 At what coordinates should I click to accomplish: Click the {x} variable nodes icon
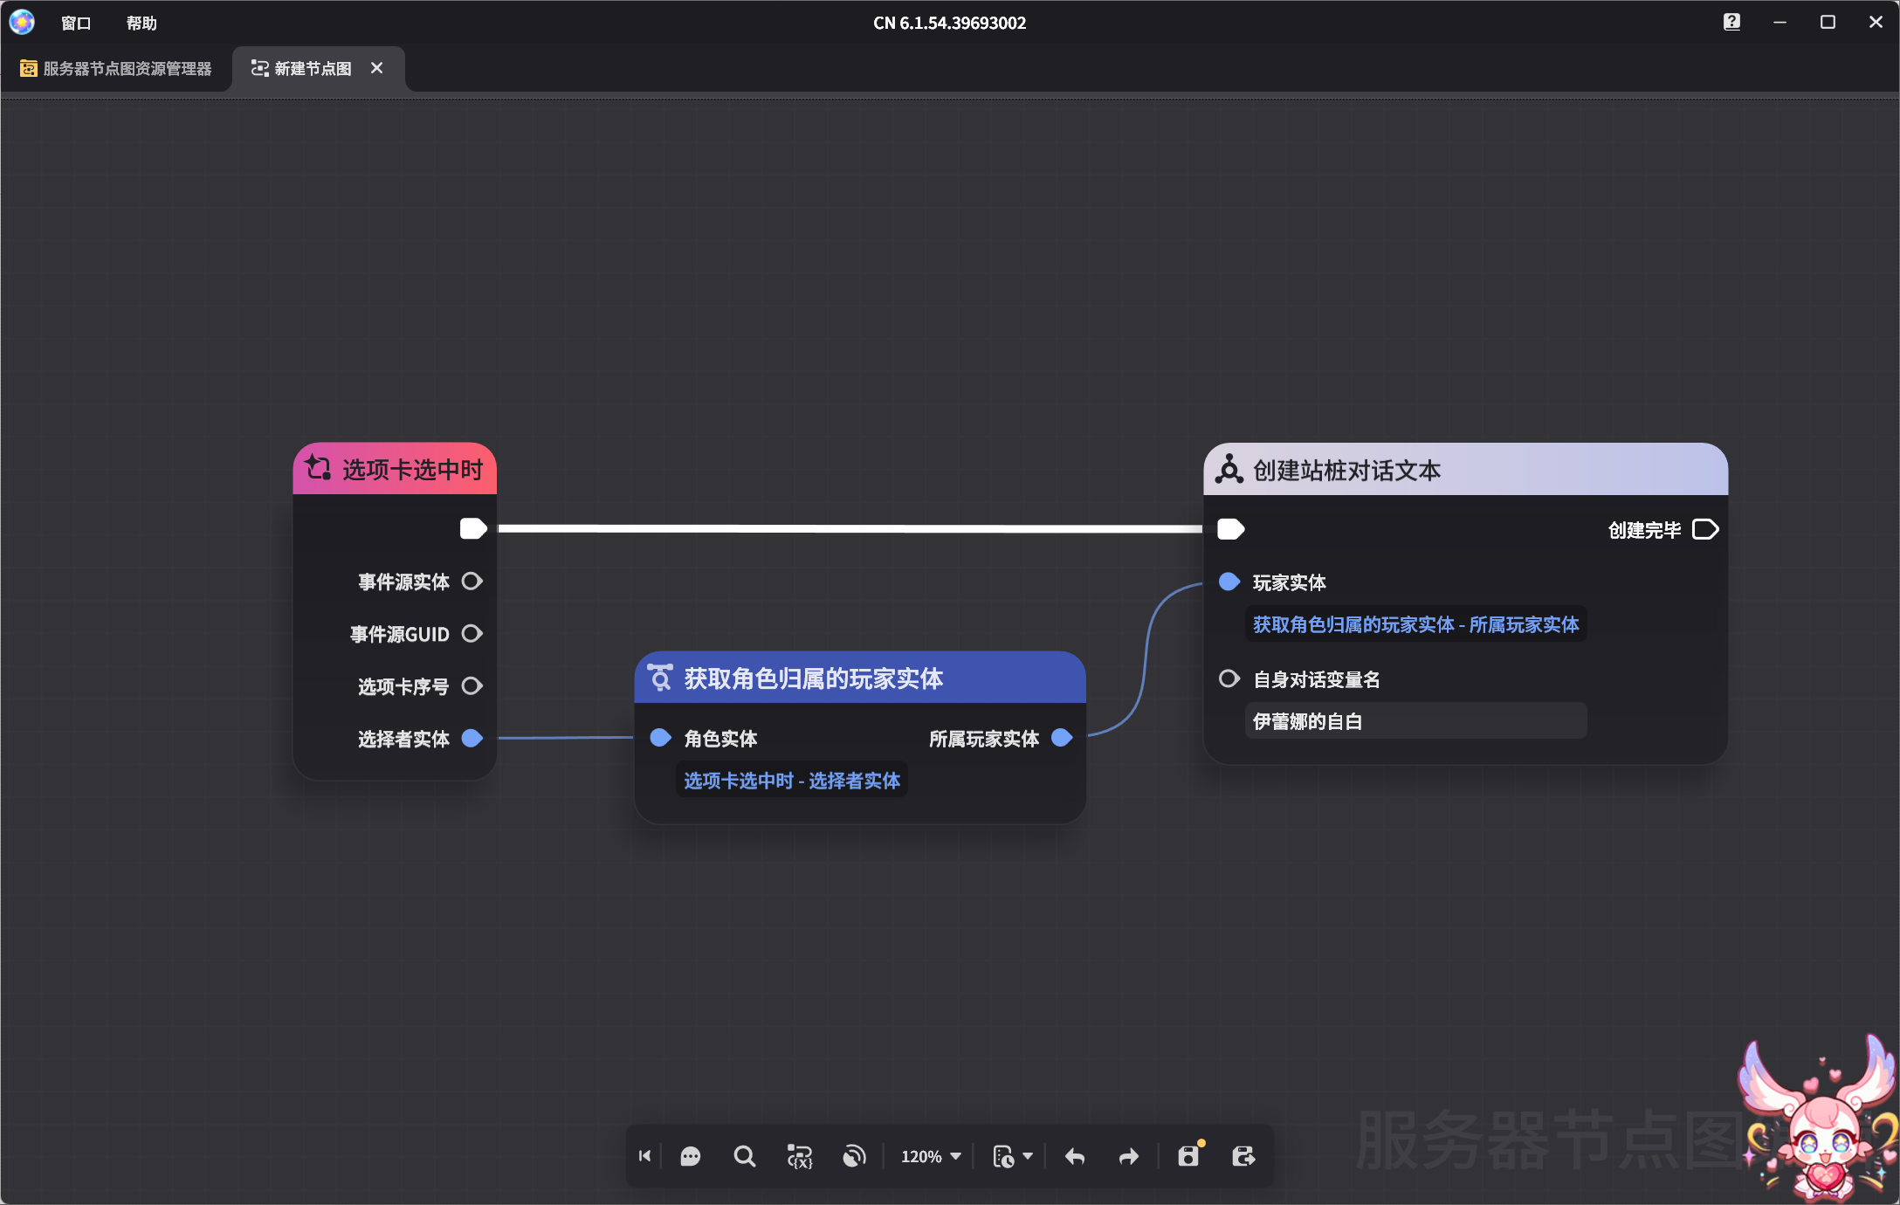click(x=800, y=1156)
